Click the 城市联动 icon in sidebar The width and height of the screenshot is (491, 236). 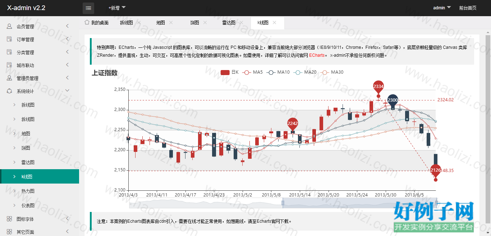coord(9,65)
